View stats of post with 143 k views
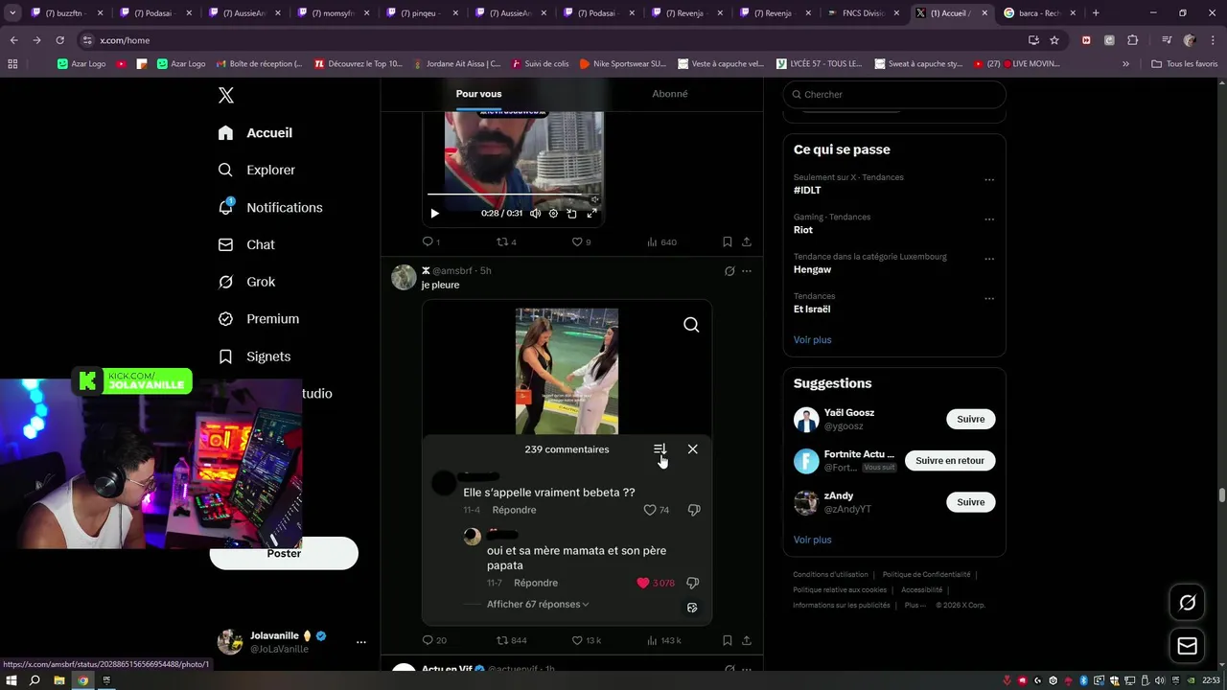The image size is (1227, 690). [x=663, y=640]
